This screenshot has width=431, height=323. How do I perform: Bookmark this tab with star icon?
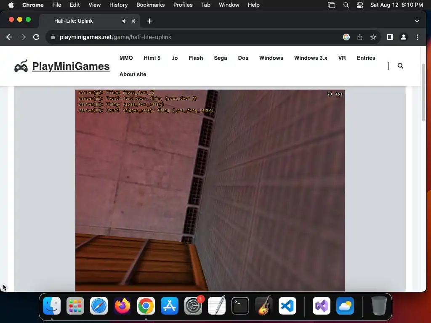pos(373,37)
